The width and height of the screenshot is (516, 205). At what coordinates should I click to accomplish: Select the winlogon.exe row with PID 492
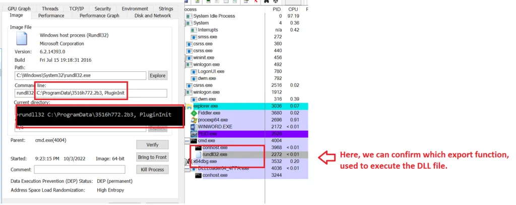247,64
